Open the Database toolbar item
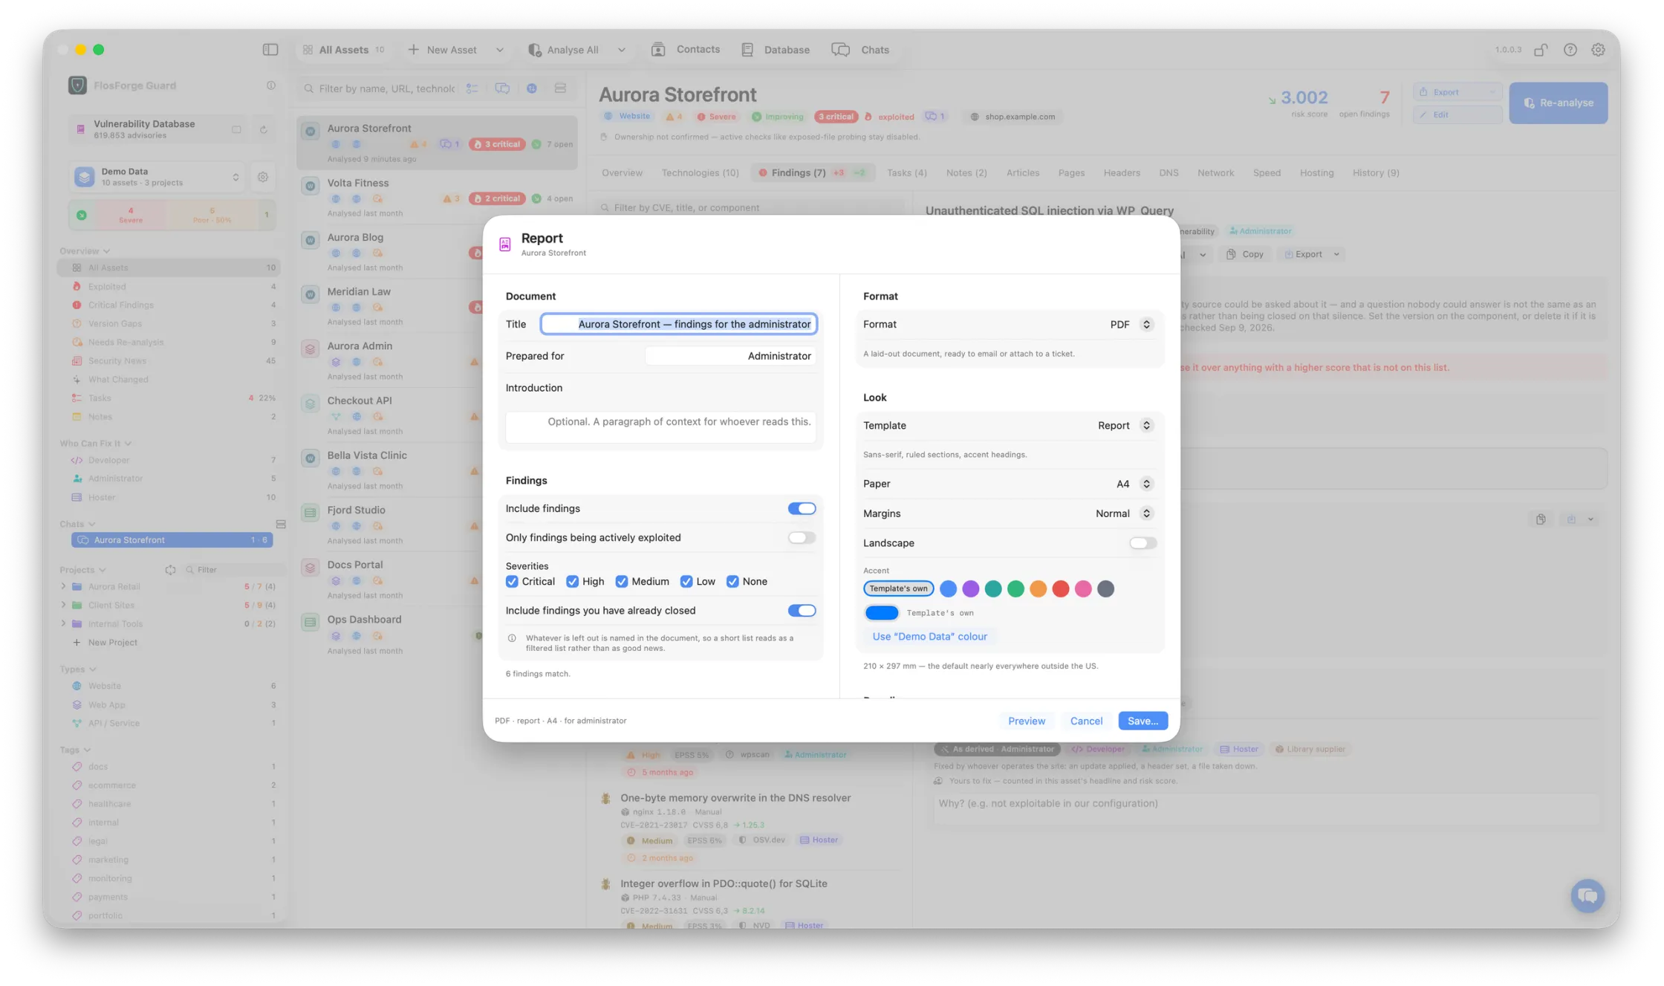Viewport: 1664px width, 986px height. [776, 49]
